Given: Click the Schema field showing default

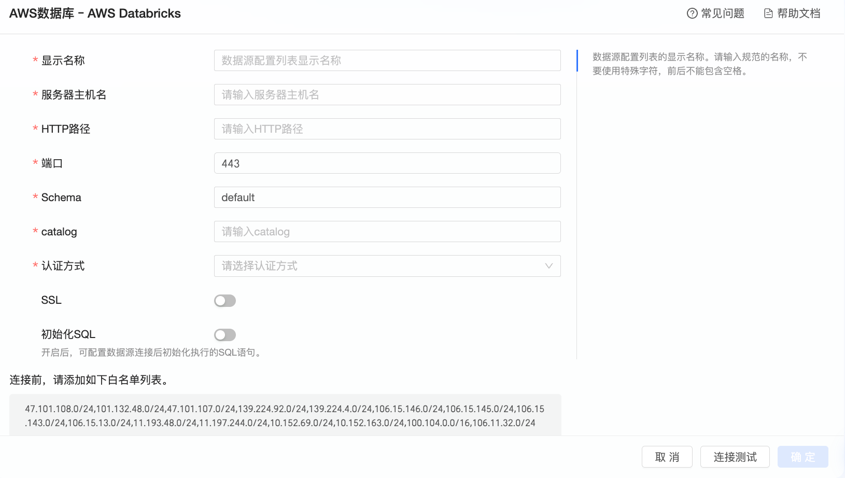Looking at the screenshot, I should [x=387, y=198].
